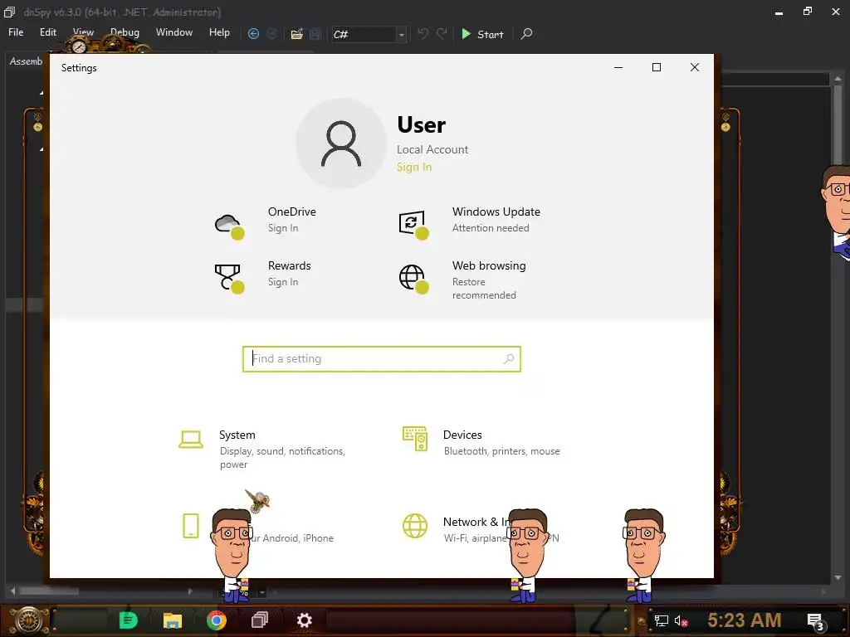Viewport: 850px width, 637px height.
Task: Click the System laptop icon
Action: coord(191,440)
